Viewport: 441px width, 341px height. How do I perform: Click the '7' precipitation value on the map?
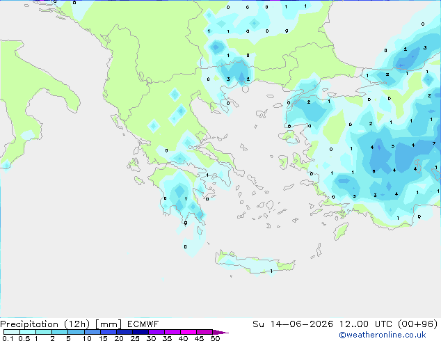click(x=434, y=143)
